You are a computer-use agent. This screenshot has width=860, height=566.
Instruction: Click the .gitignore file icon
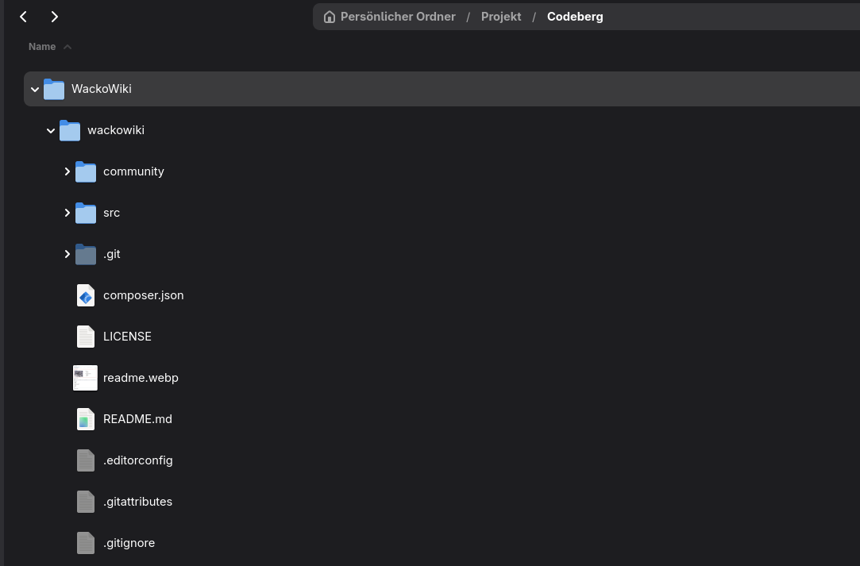pyautogui.click(x=86, y=543)
